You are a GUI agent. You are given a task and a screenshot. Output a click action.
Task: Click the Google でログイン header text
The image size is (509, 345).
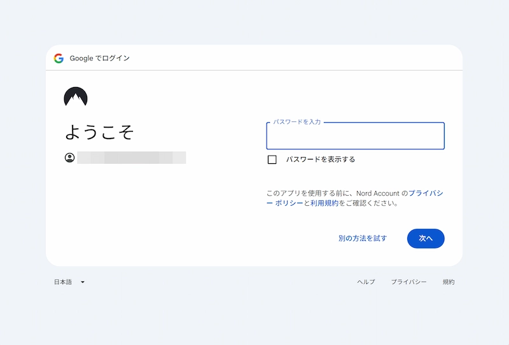point(100,58)
